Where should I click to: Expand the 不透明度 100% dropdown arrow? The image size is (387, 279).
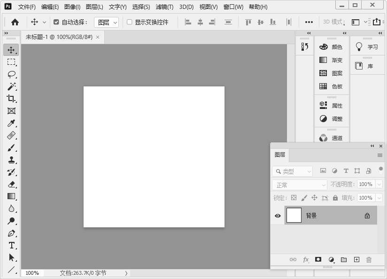(x=379, y=185)
